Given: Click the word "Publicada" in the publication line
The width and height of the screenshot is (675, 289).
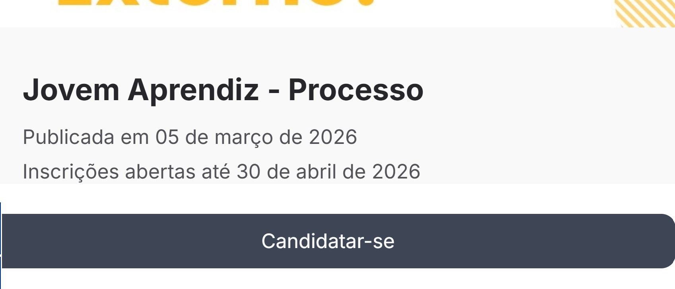Looking at the screenshot, I should (x=68, y=137).
